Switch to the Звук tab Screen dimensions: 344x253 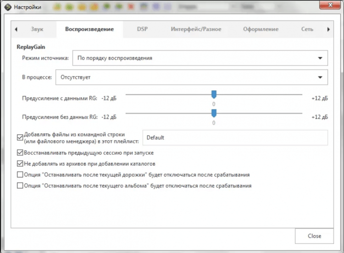click(37, 29)
